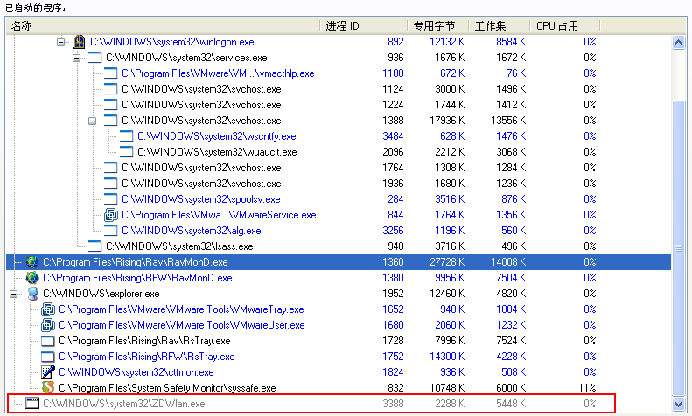
Task: Click the services.exe window icon
Action: 94,58
